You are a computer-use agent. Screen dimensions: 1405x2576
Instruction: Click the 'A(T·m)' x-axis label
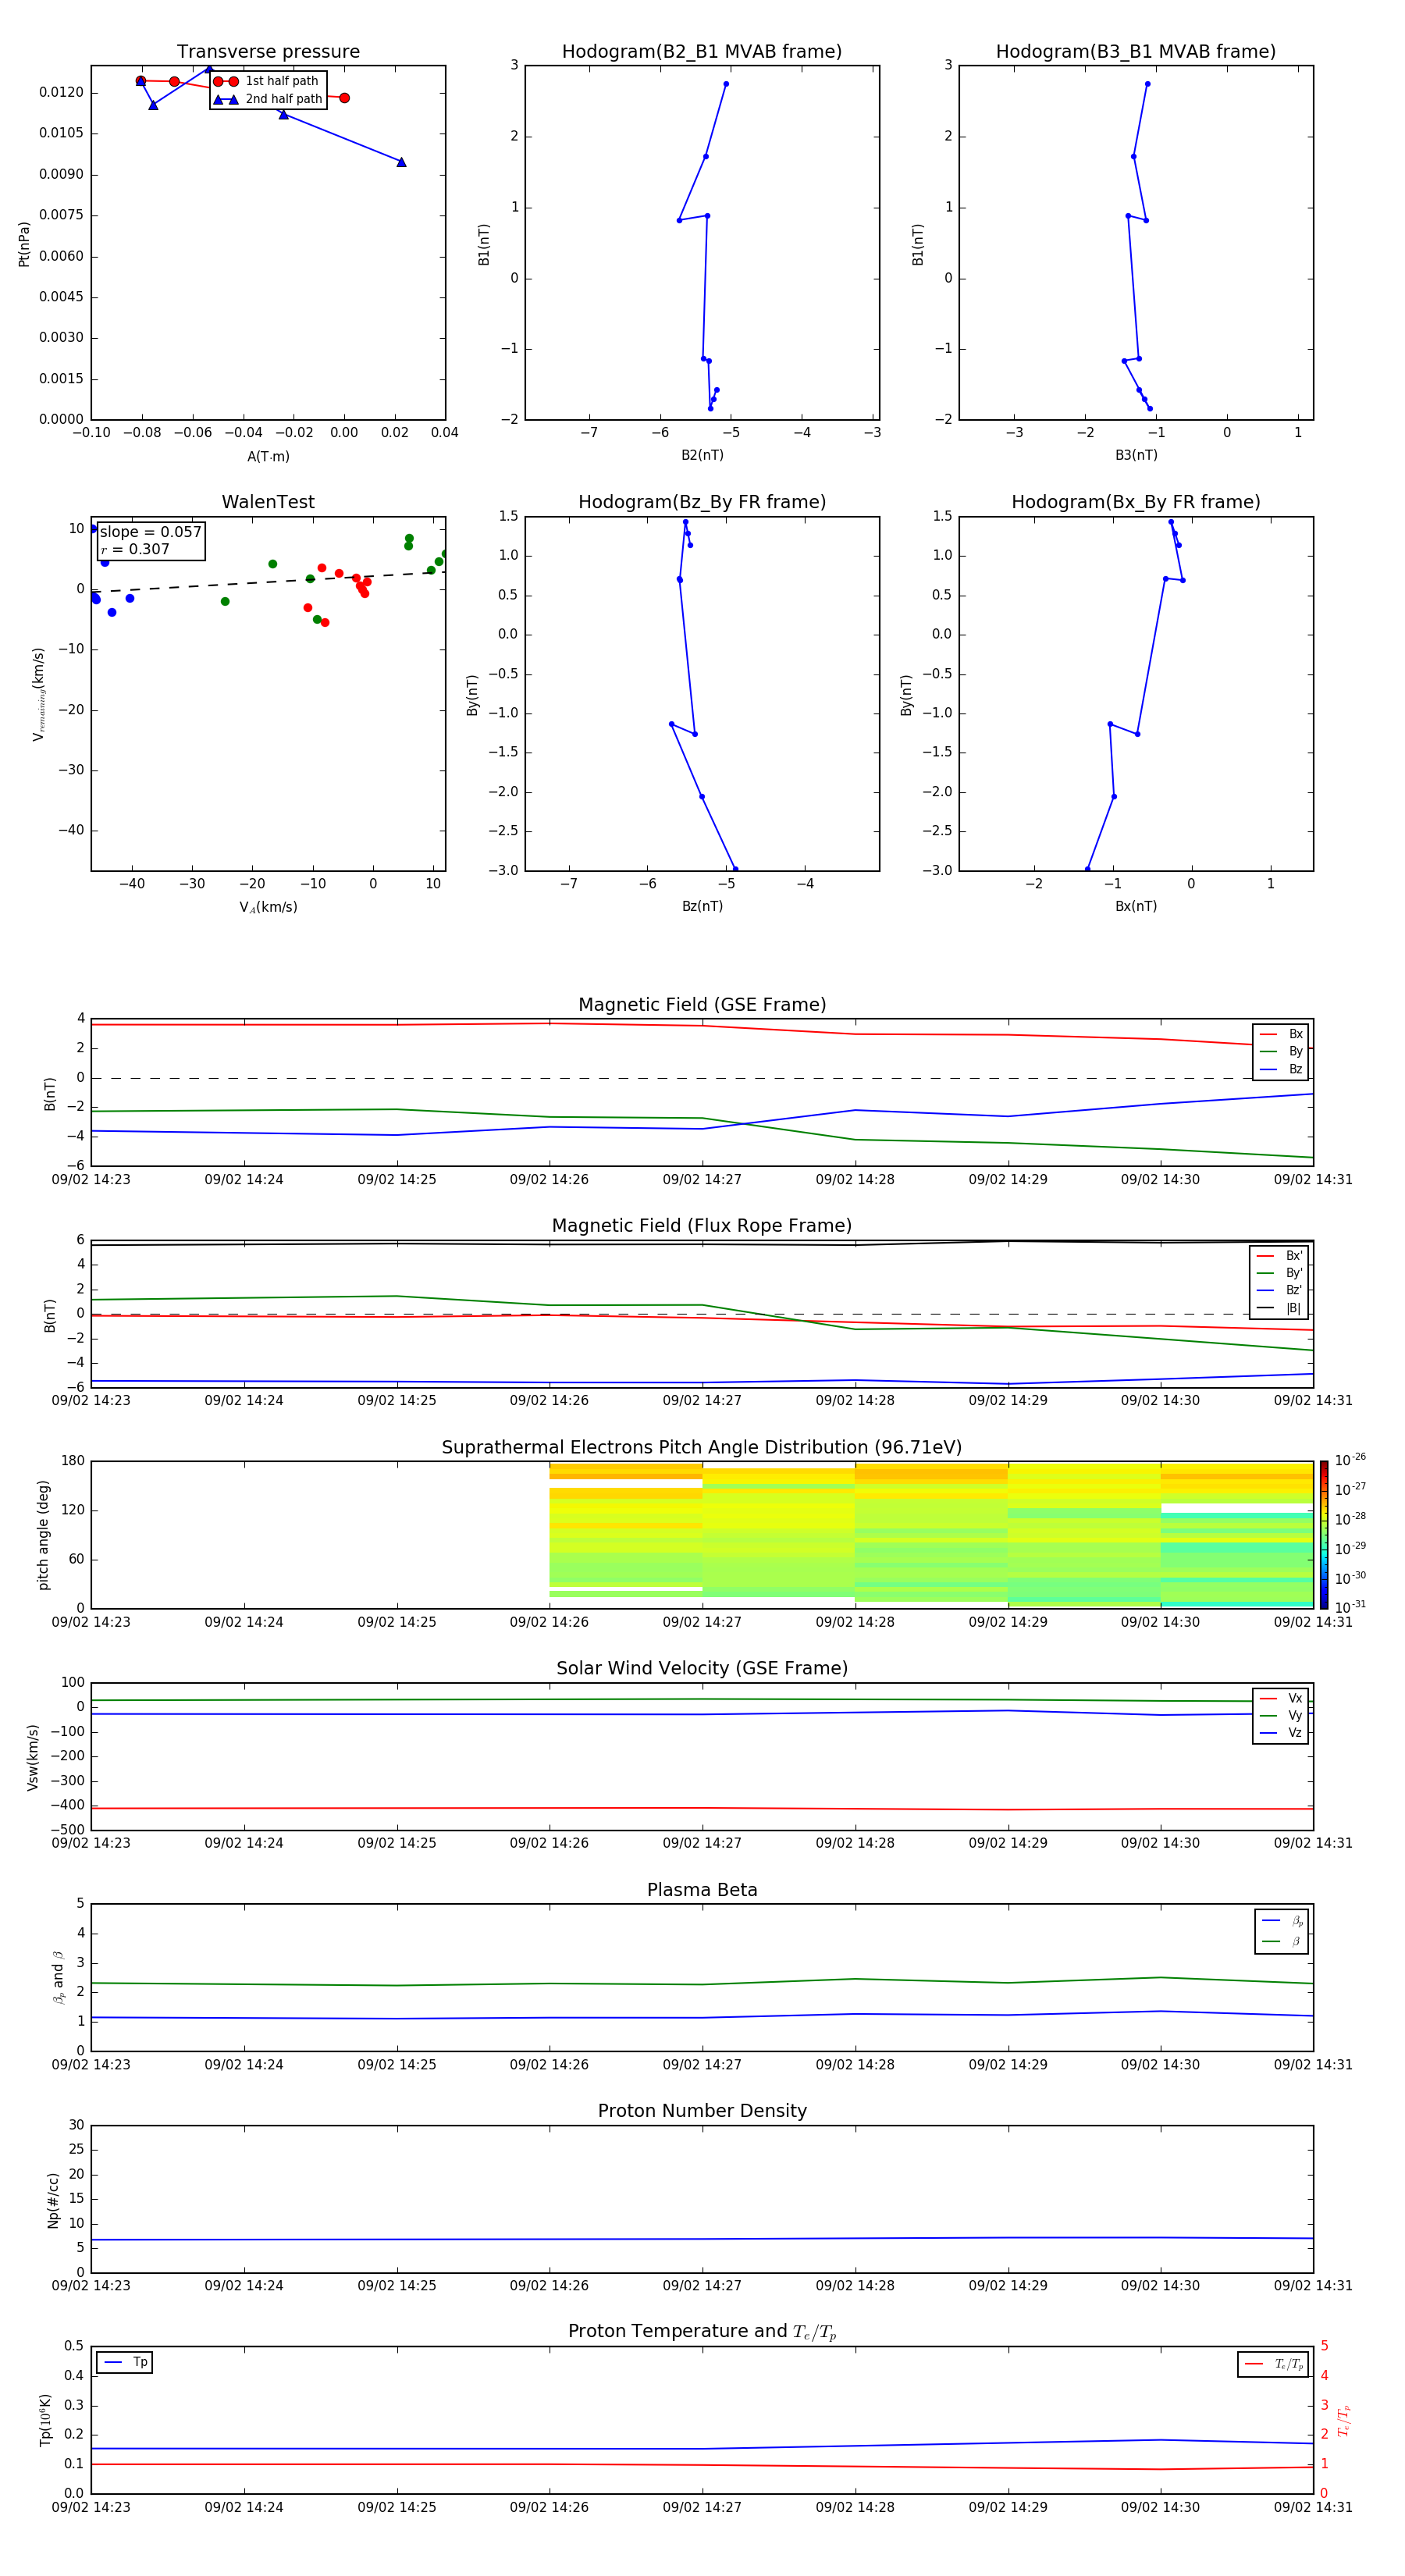coord(268,456)
